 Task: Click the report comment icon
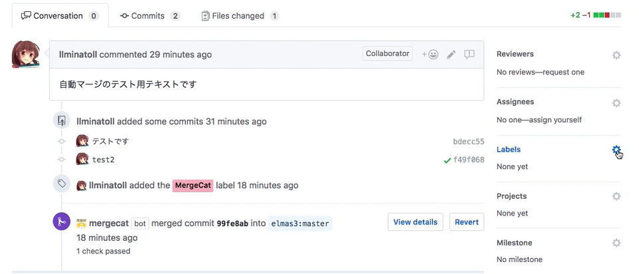(x=469, y=55)
